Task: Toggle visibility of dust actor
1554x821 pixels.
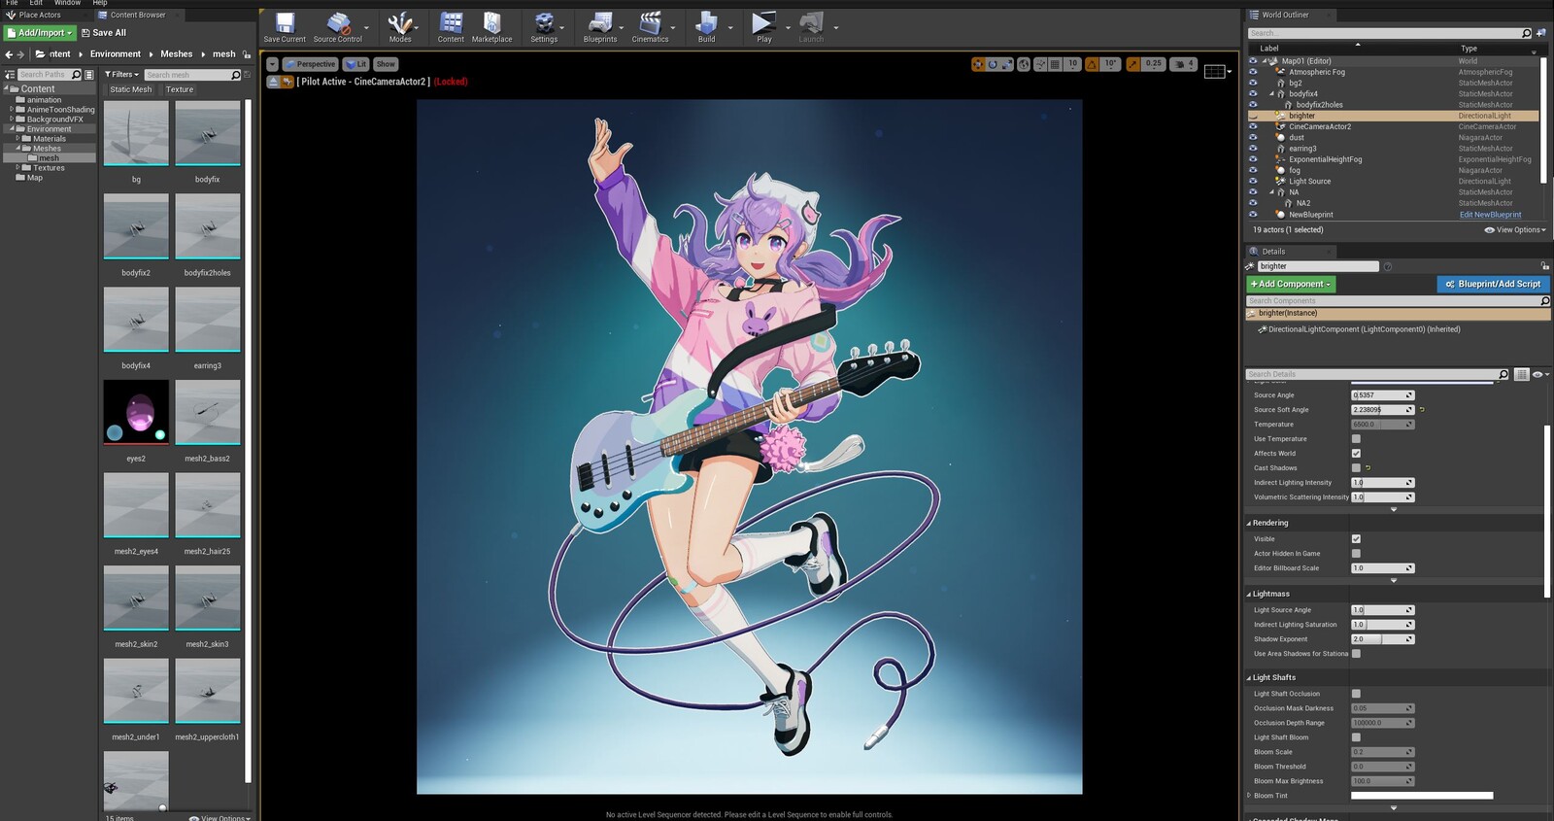Action: (x=1253, y=137)
